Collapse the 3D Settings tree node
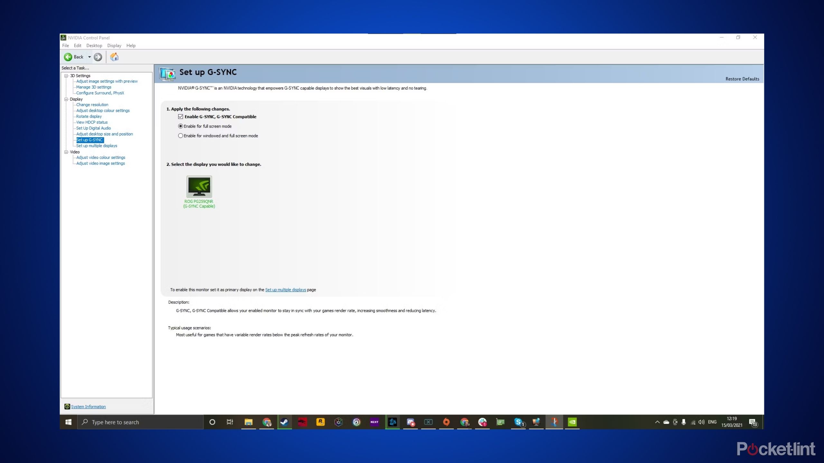This screenshot has width=824, height=463. tap(66, 76)
